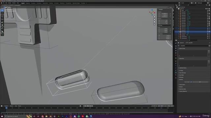Open the Tool properties tab
Screen dimensions: 211x118
176,43
